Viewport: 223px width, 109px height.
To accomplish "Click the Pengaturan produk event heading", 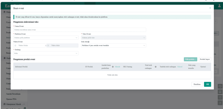I will [x=24, y=59].
